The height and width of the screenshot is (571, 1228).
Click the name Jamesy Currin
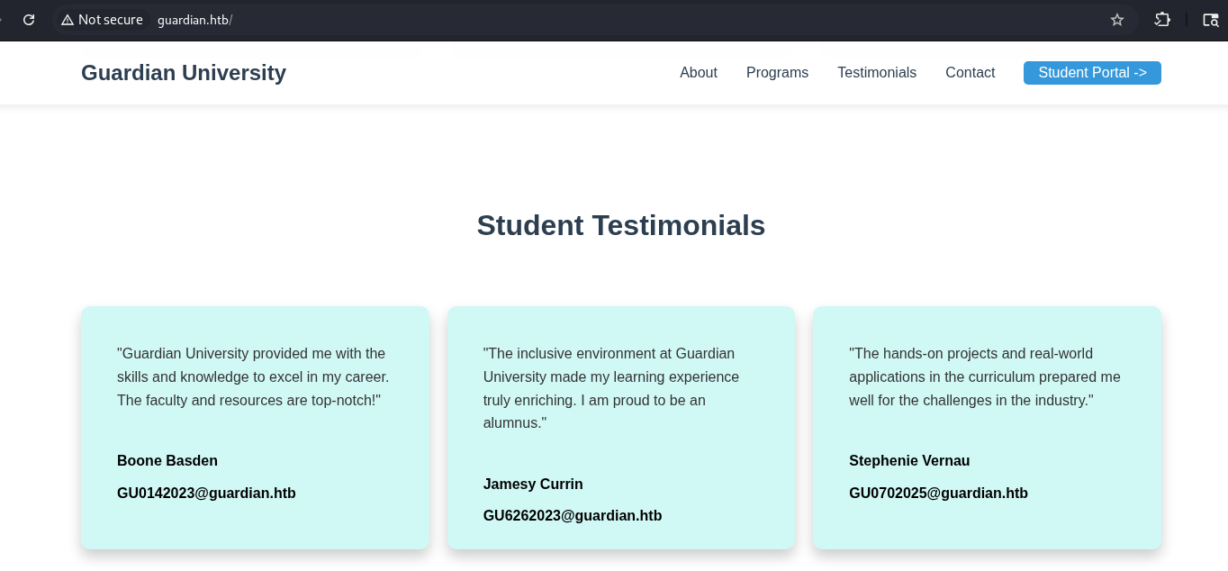tap(533, 484)
